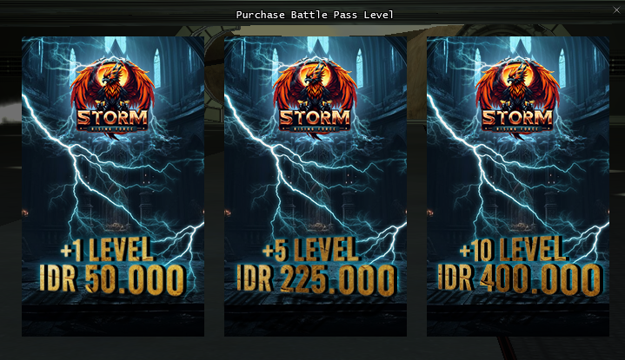The height and width of the screenshot is (360, 625).
Task: Select the +1 Level battle pass card
Action: click(113, 187)
